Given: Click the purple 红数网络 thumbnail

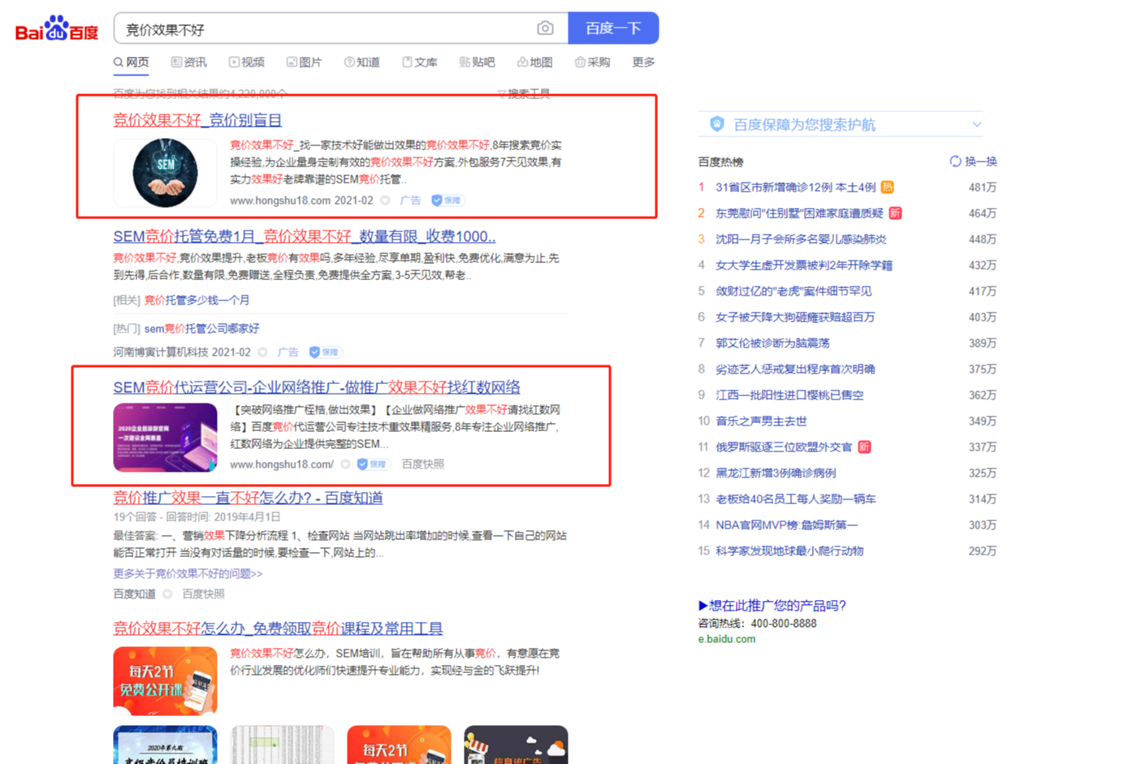Looking at the screenshot, I should click(165, 438).
